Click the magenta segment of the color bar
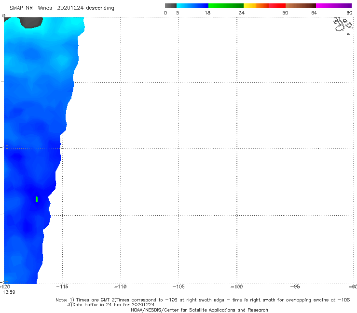Viewport: 357px width, 313px height. pos(334,6)
